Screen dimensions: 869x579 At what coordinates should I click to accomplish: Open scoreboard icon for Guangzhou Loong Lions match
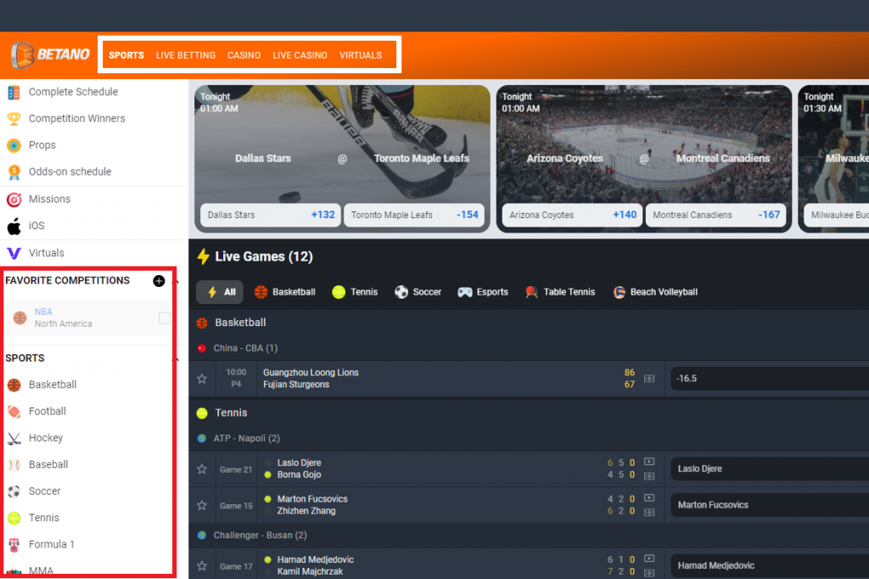click(x=649, y=379)
